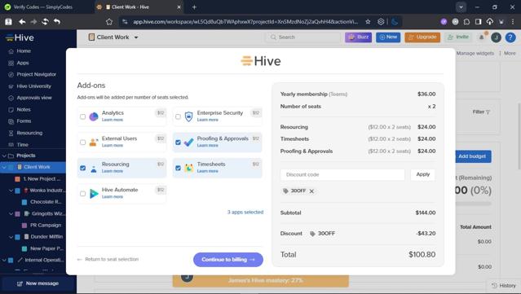
Task: Click the External Users people icon
Action: coord(94,143)
